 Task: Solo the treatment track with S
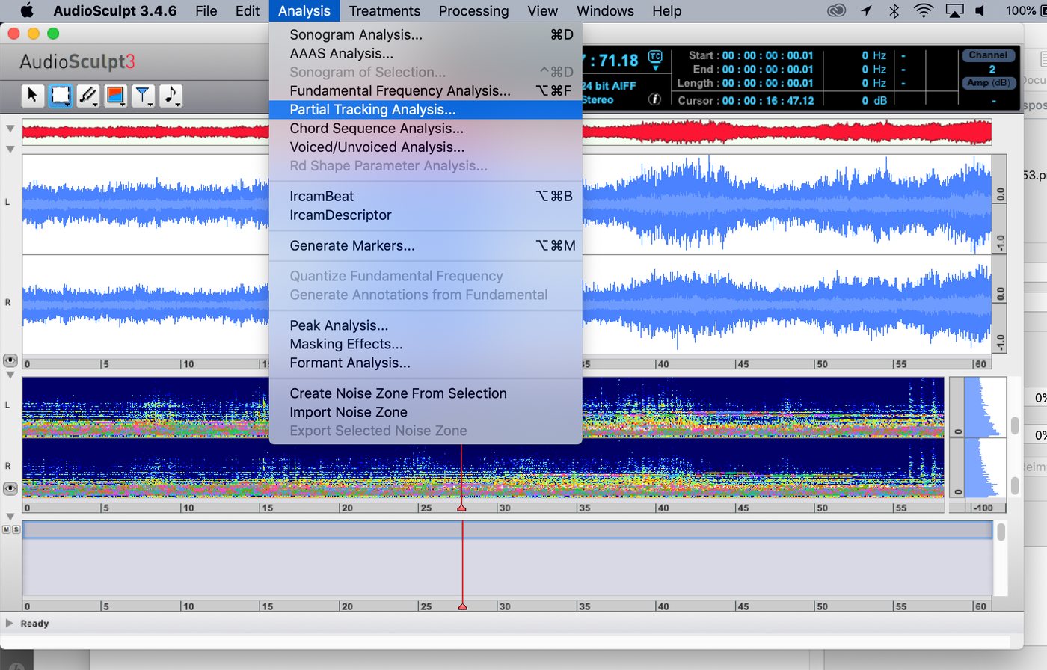tap(15, 529)
